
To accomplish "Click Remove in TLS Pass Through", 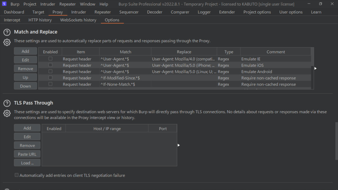I will 27,146.
